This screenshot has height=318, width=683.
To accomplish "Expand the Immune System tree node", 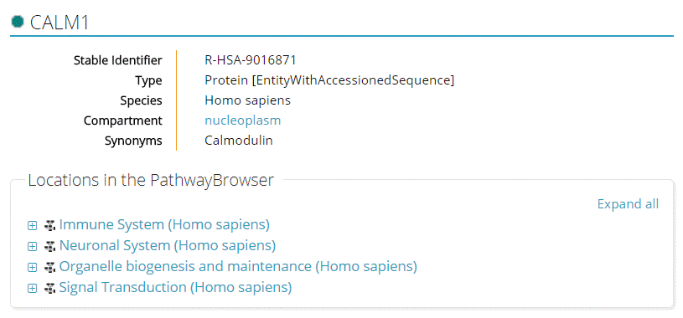I will coord(32,225).
